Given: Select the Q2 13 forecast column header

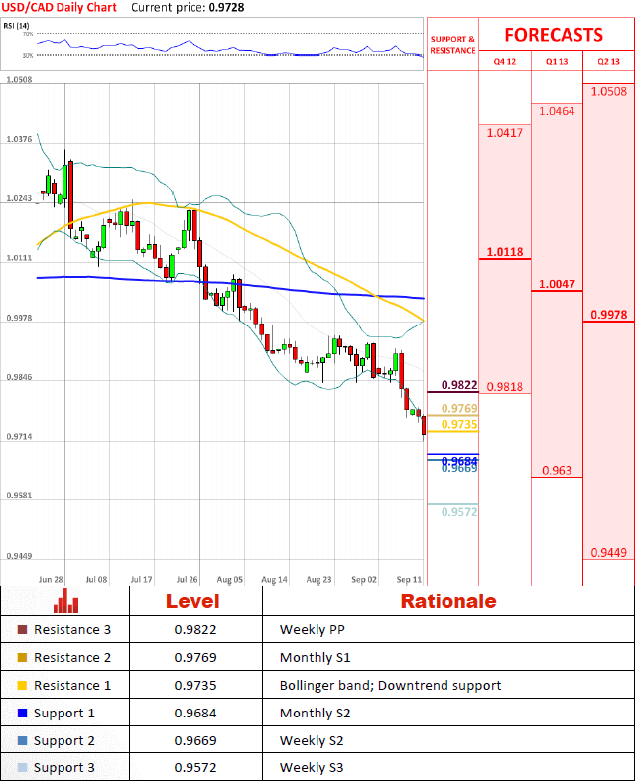Looking at the screenshot, I should (x=608, y=61).
